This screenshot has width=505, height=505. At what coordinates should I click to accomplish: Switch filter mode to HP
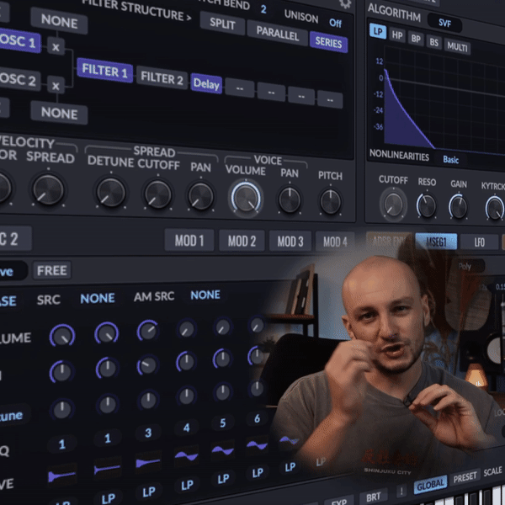(x=397, y=35)
